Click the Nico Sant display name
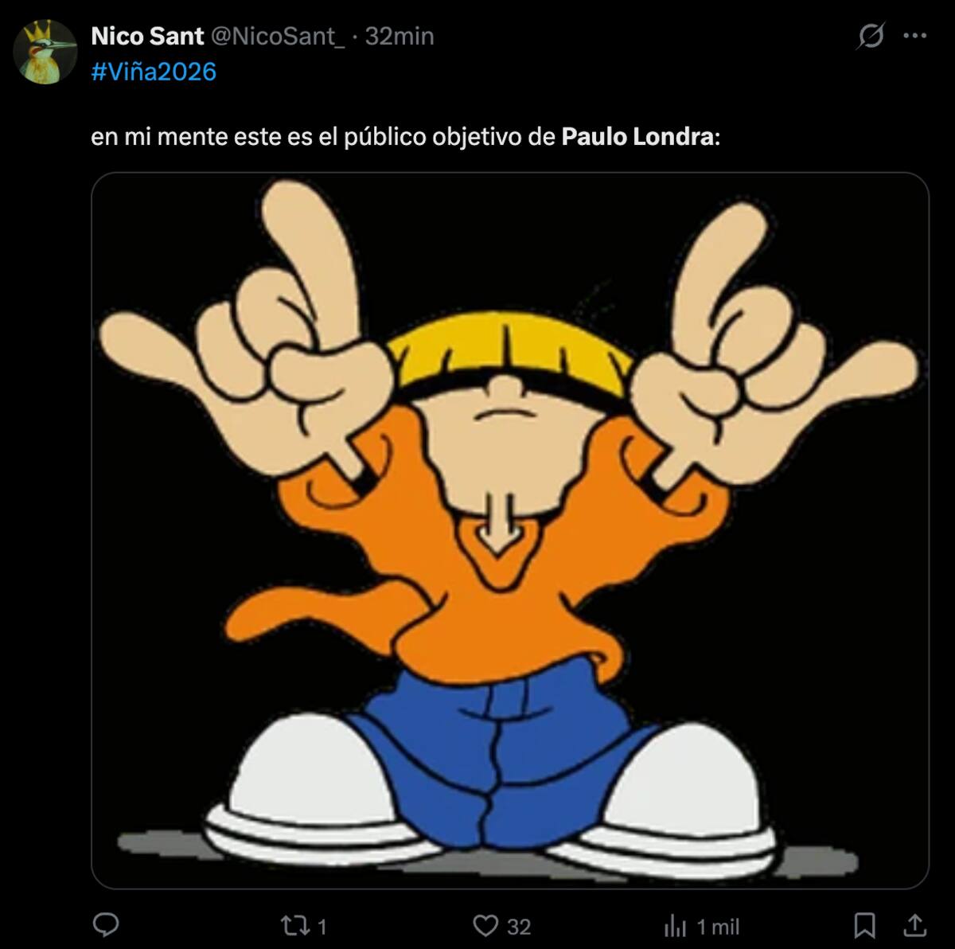Screen dimensions: 955x949 [x=147, y=36]
